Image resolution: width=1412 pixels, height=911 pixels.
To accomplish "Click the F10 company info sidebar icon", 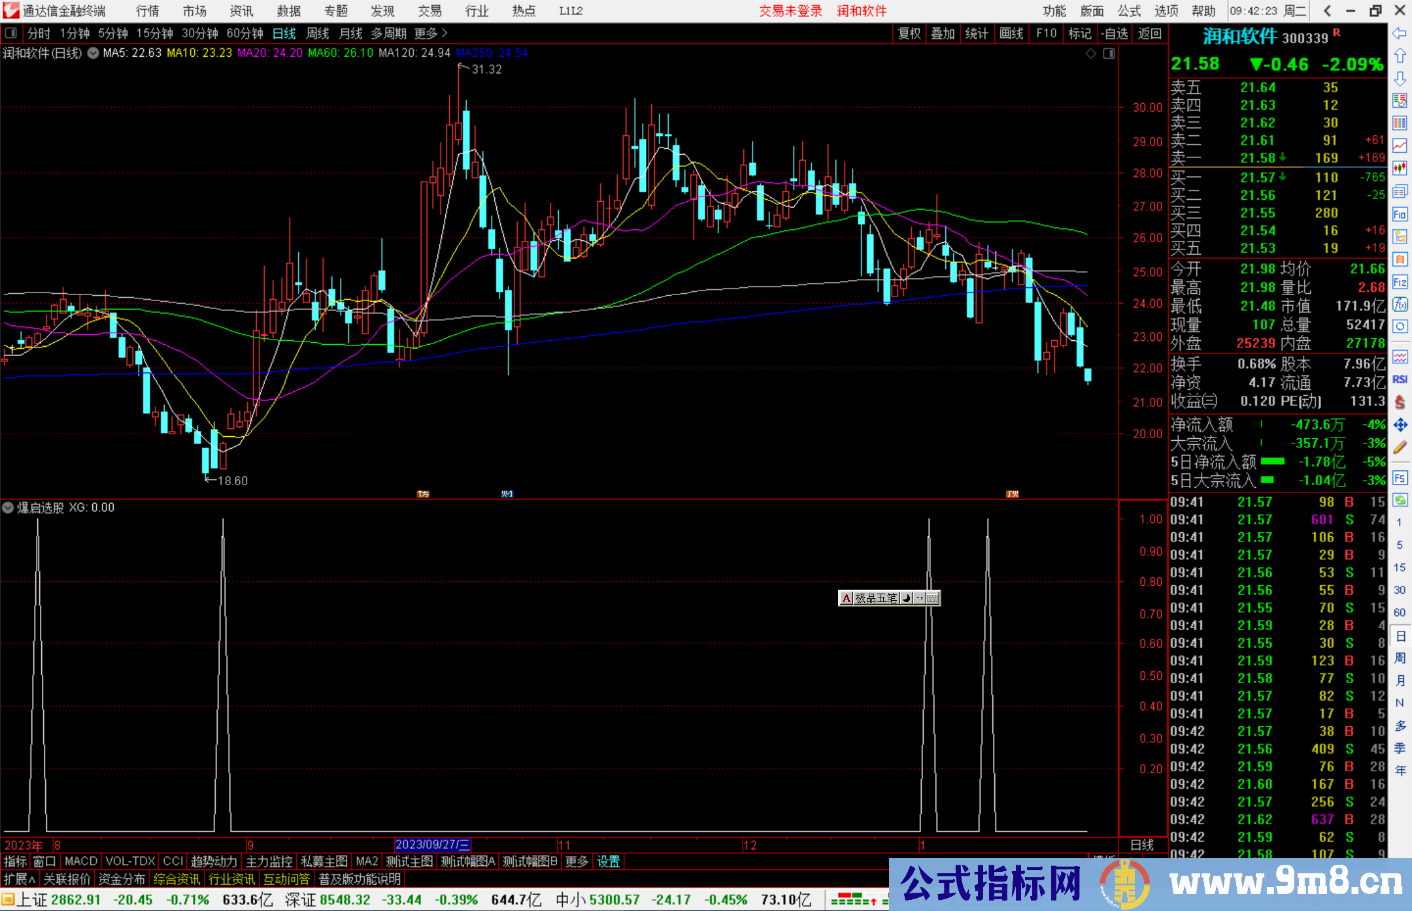I will [x=1400, y=214].
